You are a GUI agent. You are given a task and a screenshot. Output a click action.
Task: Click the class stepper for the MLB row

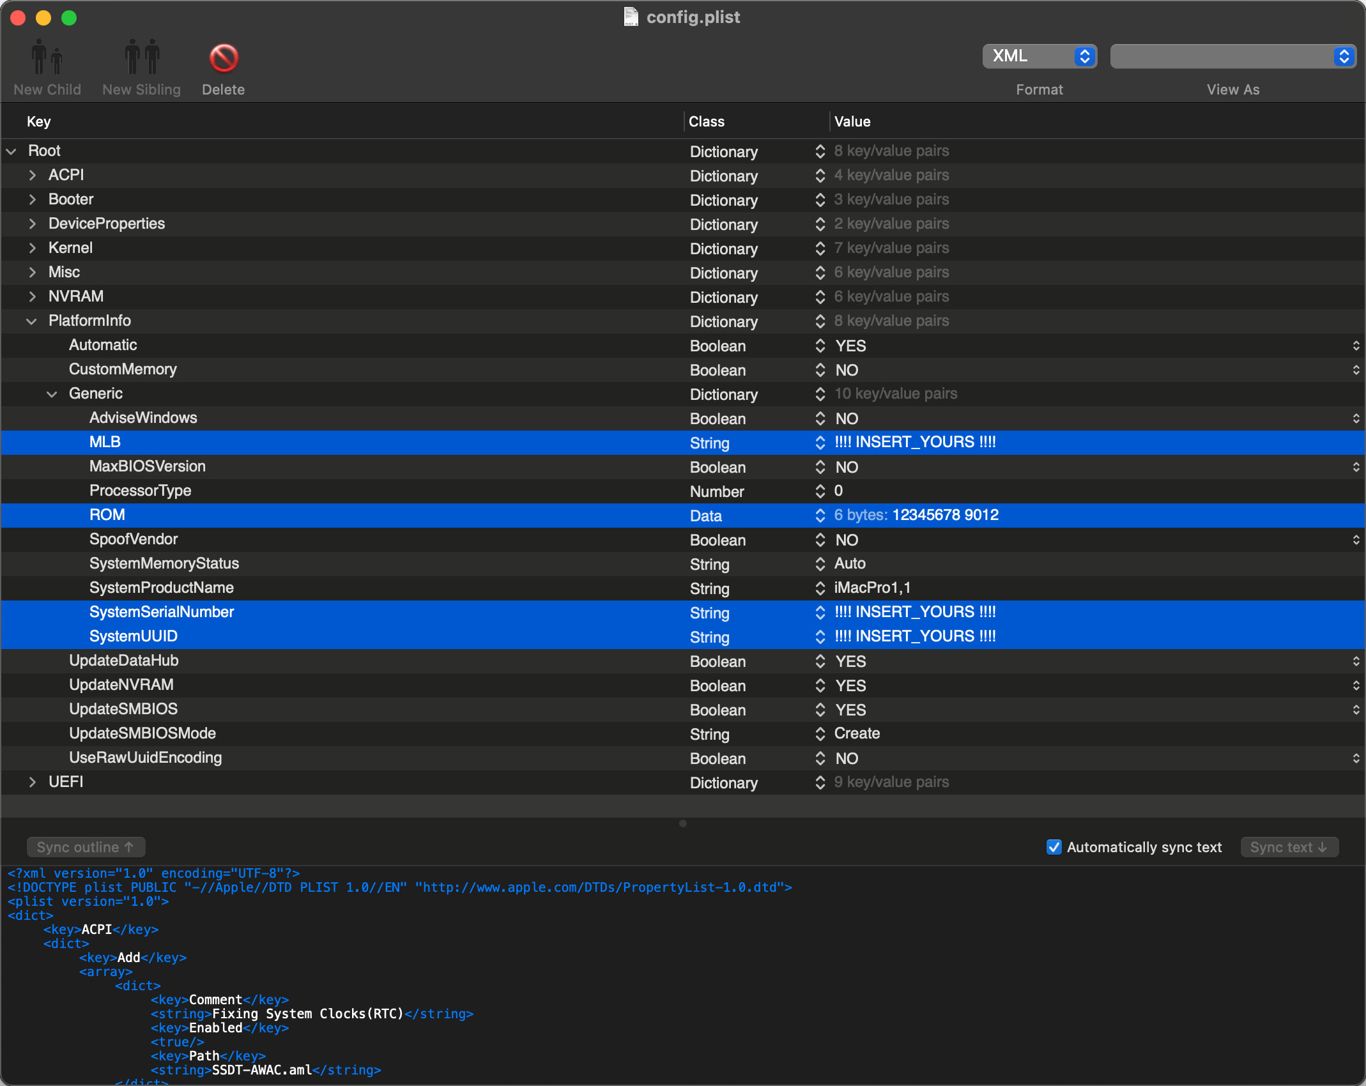820,443
